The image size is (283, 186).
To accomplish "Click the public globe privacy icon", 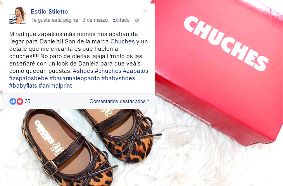I will tap(137, 21).
